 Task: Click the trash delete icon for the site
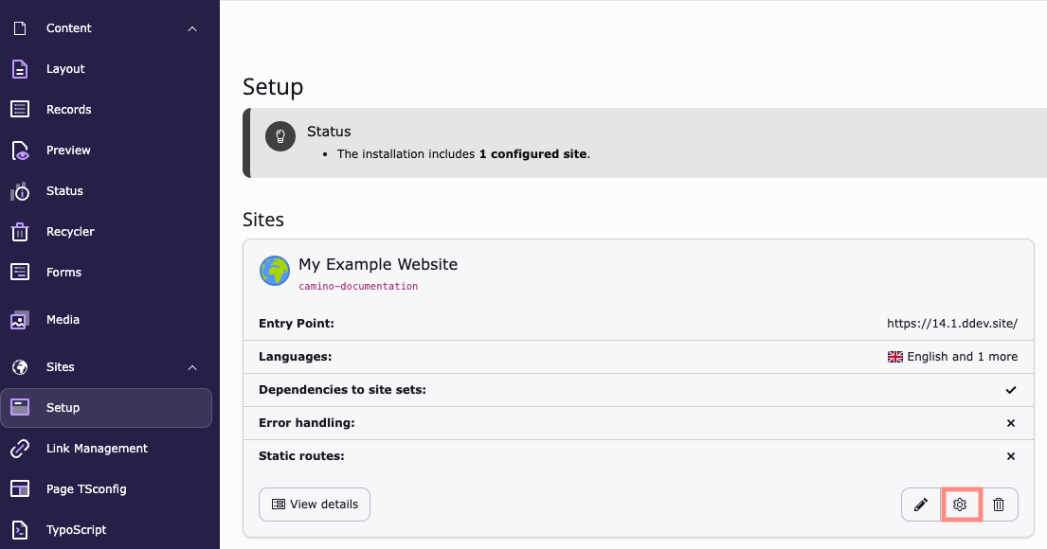point(999,505)
